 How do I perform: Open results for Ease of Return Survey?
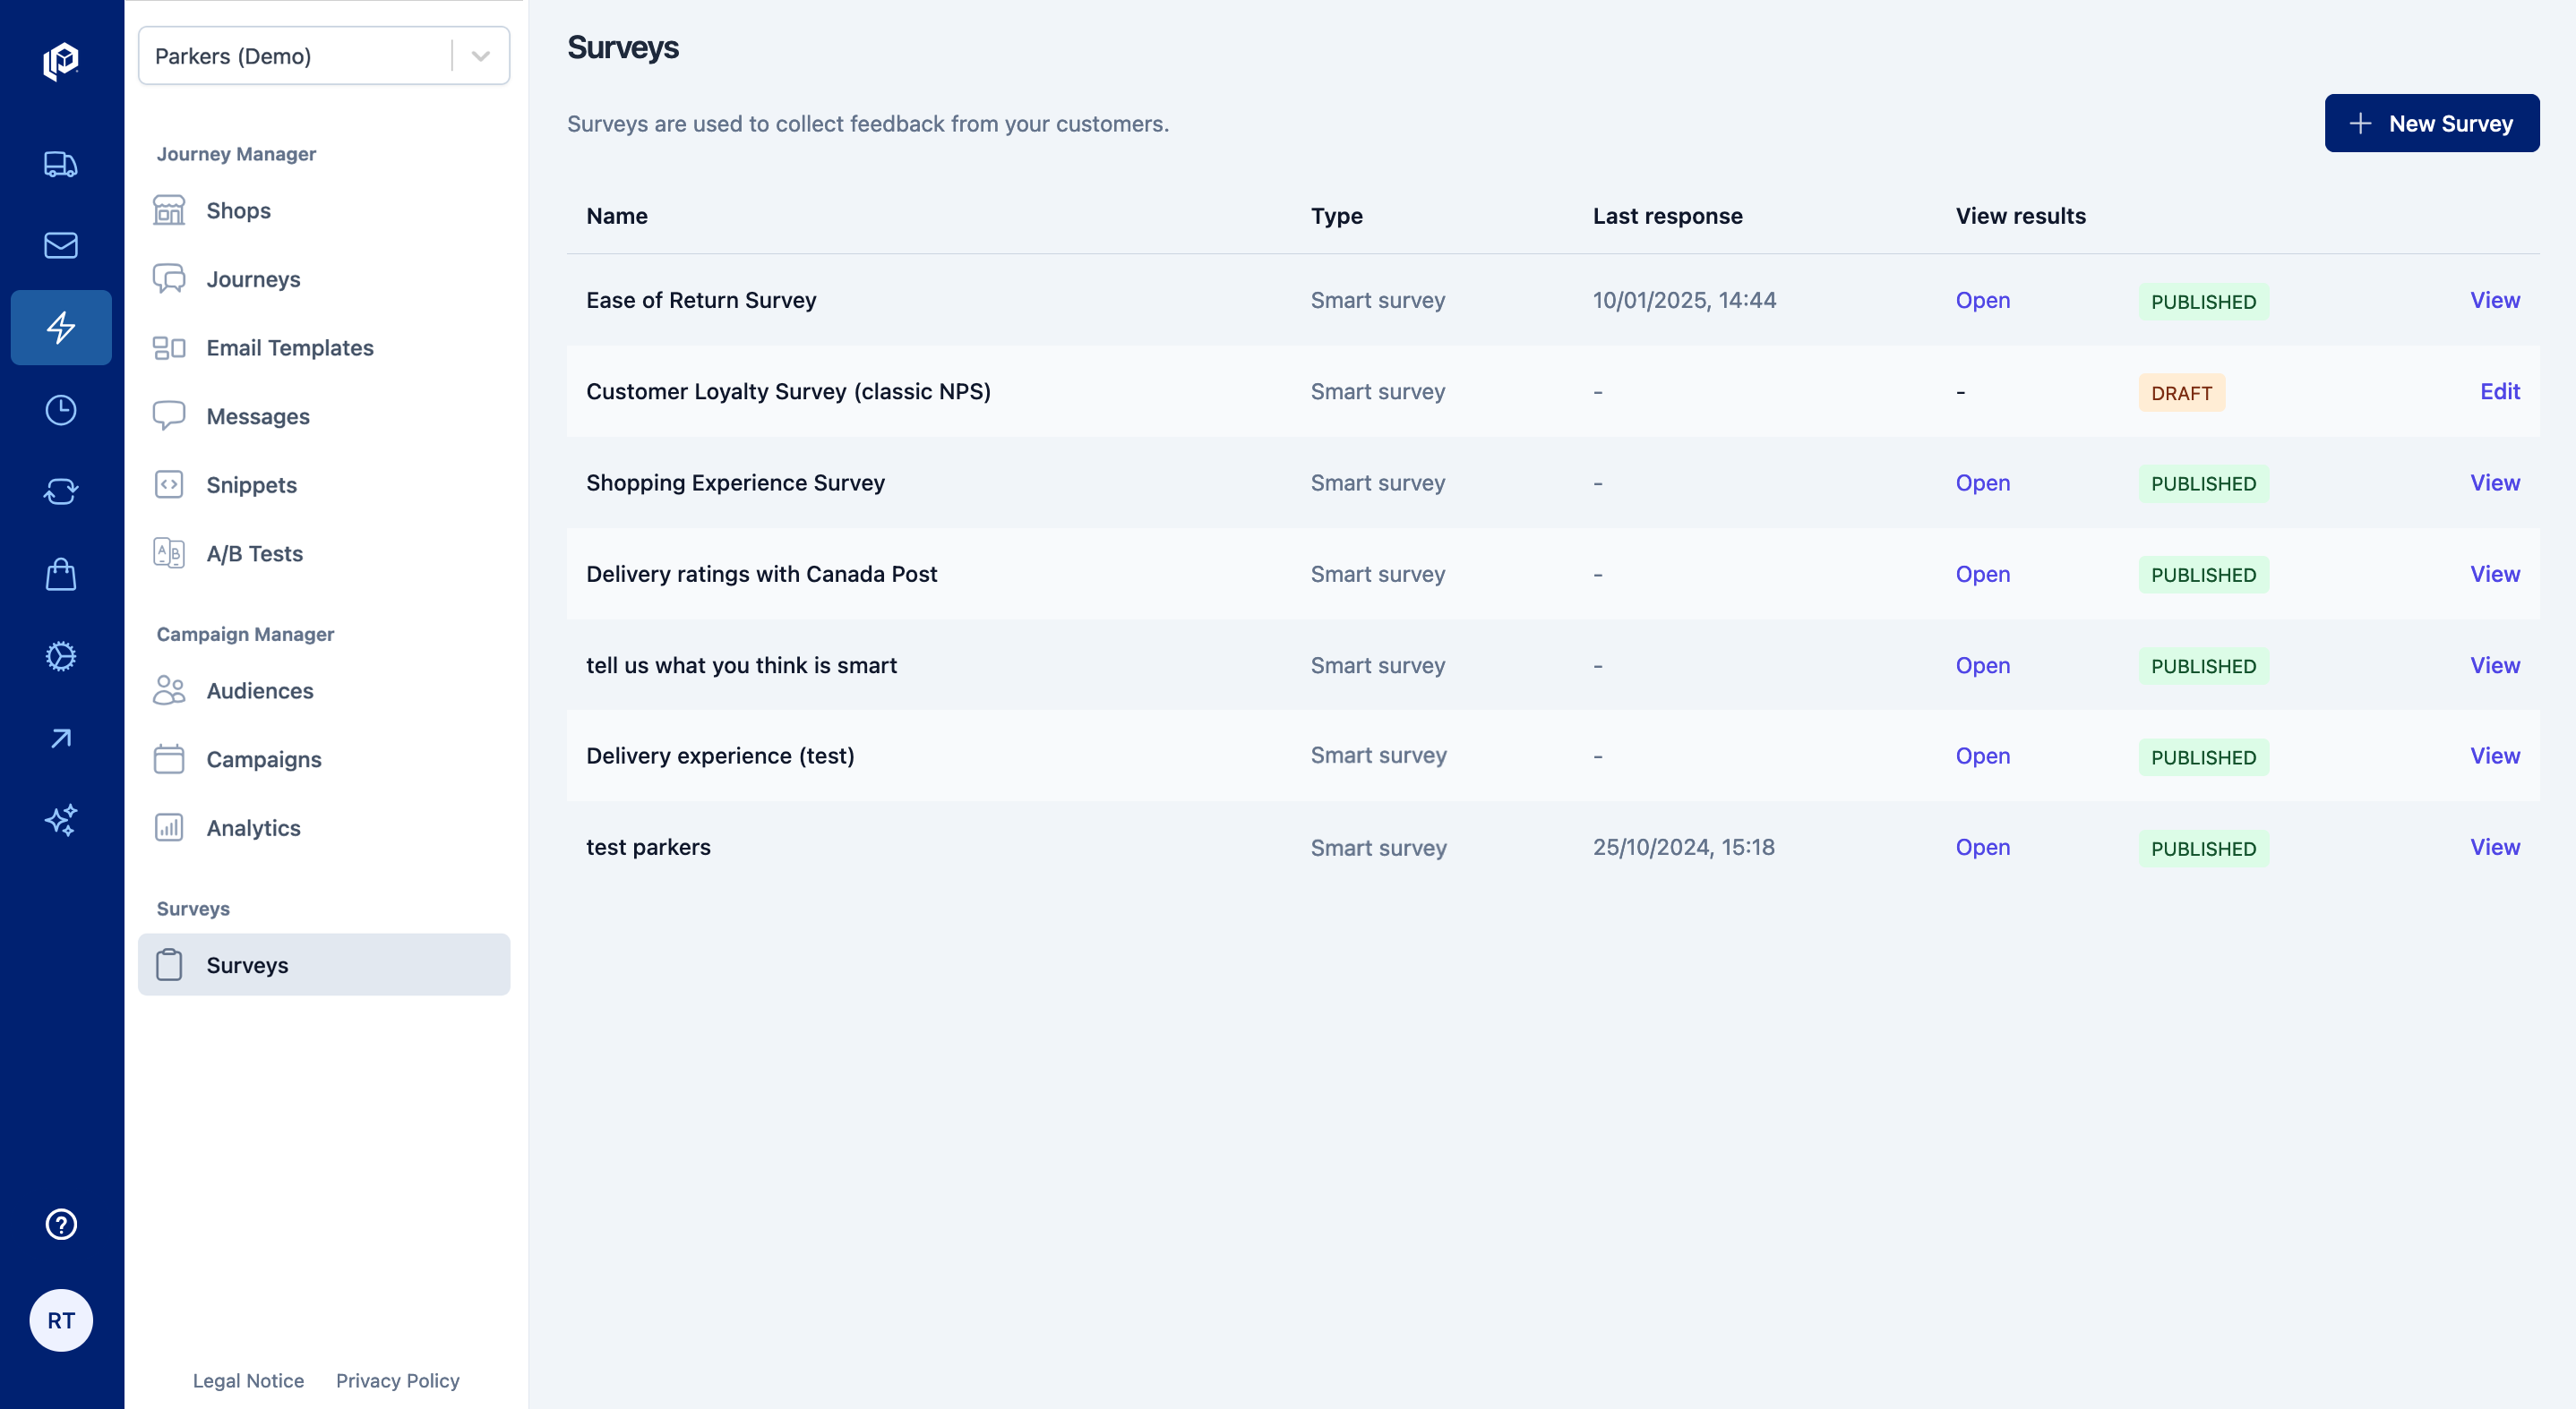(x=1982, y=301)
